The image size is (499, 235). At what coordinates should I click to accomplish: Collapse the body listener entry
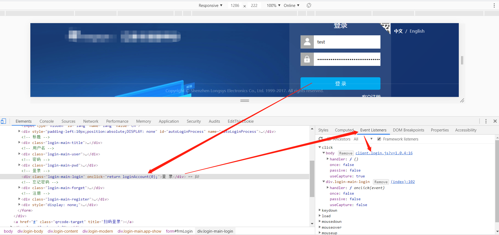(324, 153)
